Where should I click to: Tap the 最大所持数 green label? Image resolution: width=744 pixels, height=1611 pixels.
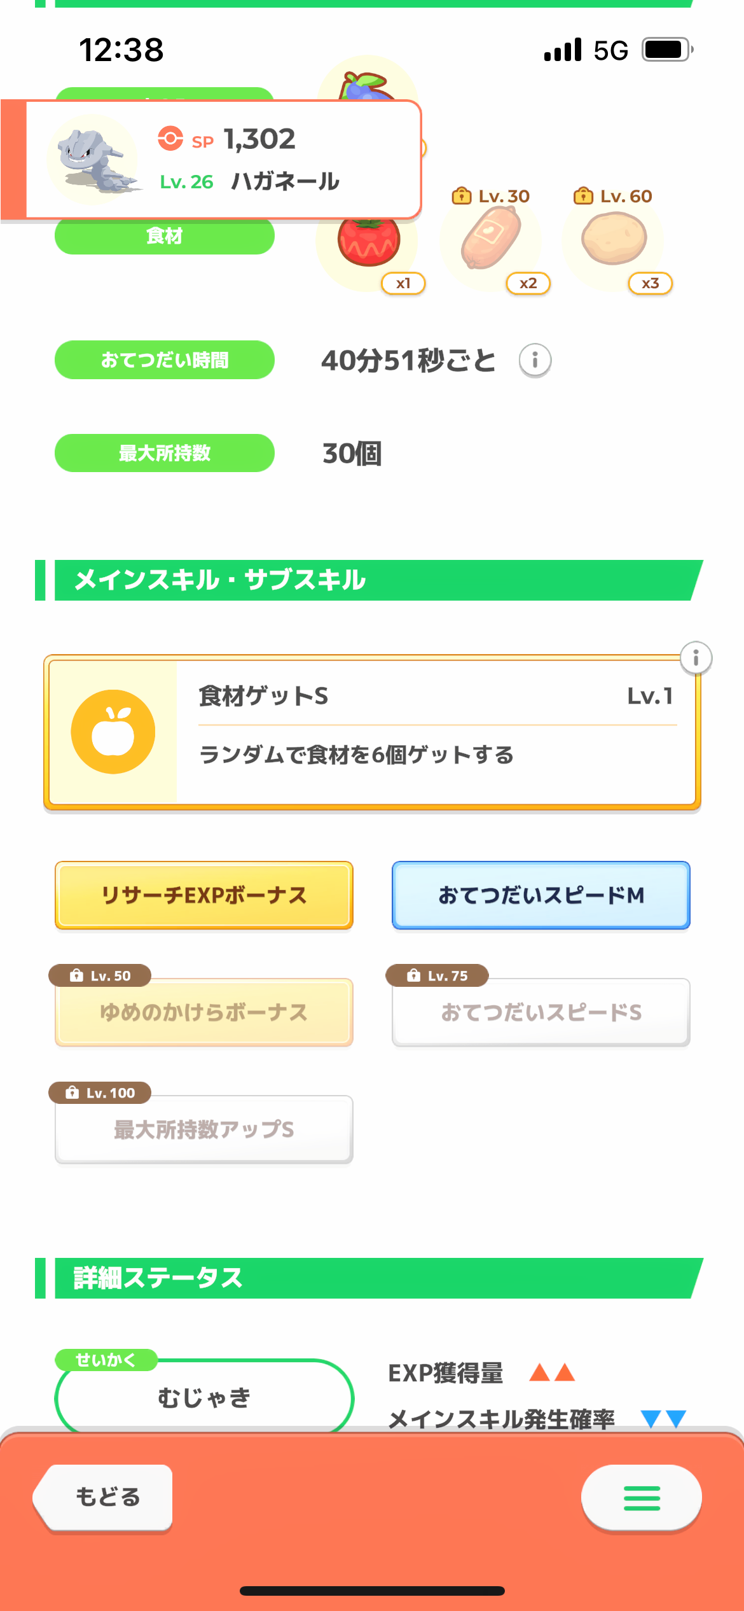pos(165,453)
